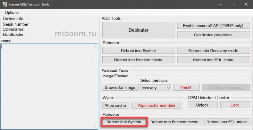This screenshot has height=130, width=253.
Task: Expand the Select partition dropdown
Action: (156, 88)
